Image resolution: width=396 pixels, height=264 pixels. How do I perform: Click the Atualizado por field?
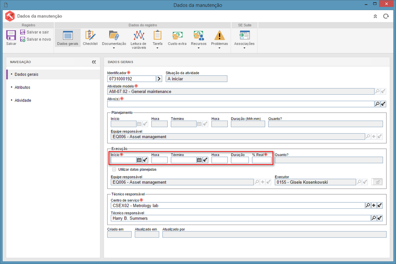[x=274, y=234]
